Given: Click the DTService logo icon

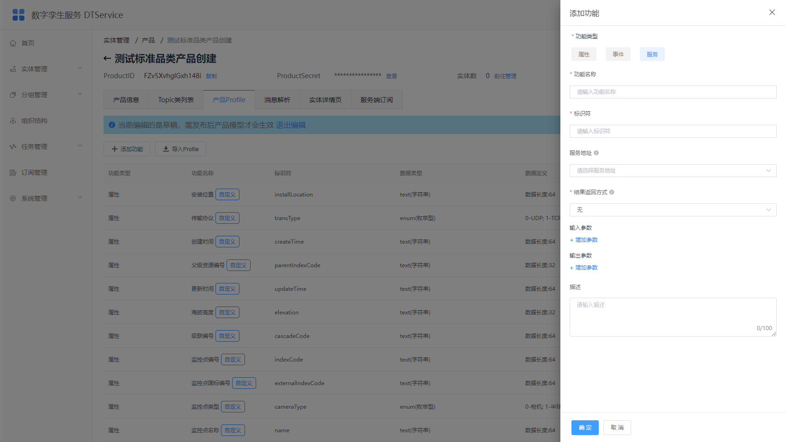Looking at the screenshot, I should point(18,15).
